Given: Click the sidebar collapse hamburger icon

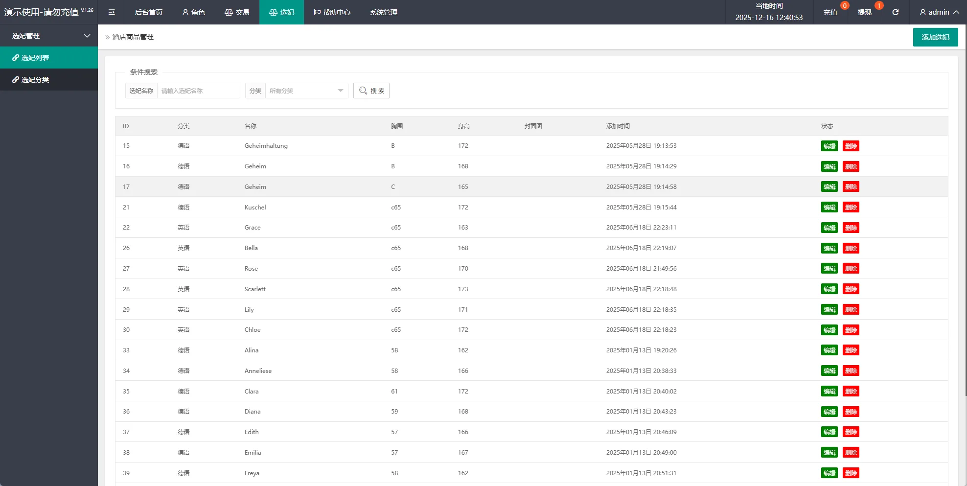Looking at the screenshot, I should tap(112, 12).
